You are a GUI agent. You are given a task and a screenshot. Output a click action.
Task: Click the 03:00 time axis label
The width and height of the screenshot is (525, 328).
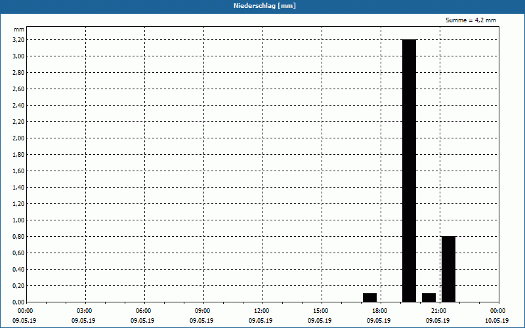pos(86,311)
